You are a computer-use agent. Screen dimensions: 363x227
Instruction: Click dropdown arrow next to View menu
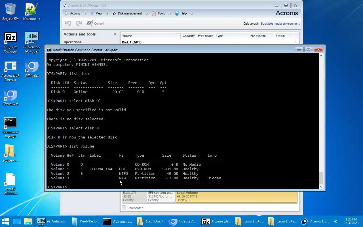pyautogui.click(x=107, y=13)
